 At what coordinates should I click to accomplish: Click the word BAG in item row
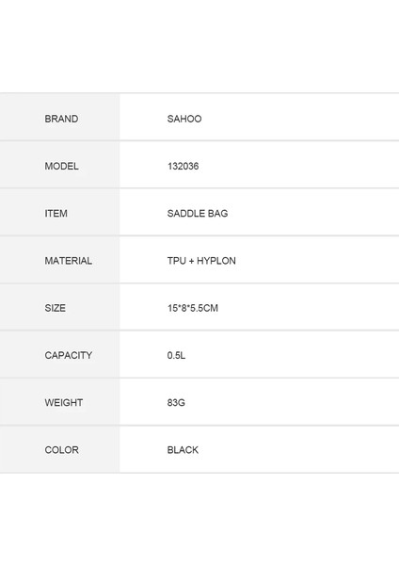(x=218, y=214)
